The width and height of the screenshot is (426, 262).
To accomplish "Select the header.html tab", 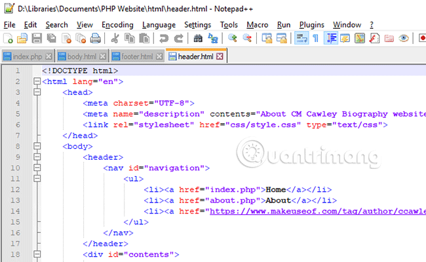I will pyautogui.click(x=195, y=56).
